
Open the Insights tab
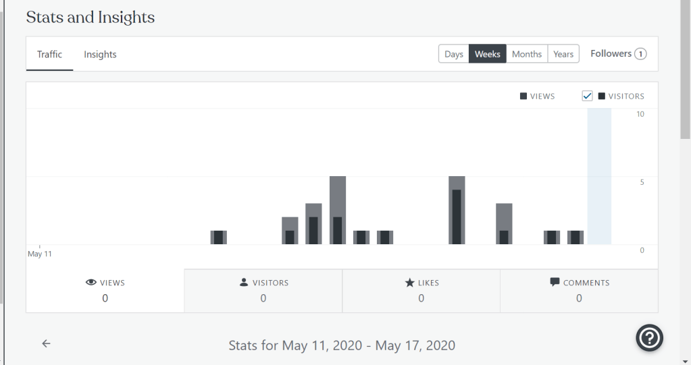pos(100,54)
